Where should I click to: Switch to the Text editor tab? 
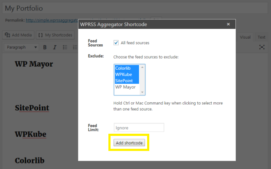coord(262,37)
